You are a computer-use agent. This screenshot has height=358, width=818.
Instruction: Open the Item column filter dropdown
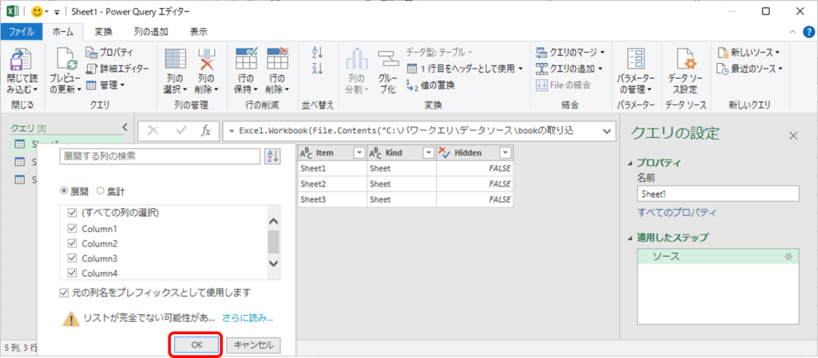359,152
